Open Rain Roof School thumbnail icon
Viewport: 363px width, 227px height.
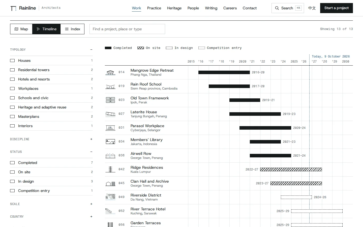[x=110, y=86]
